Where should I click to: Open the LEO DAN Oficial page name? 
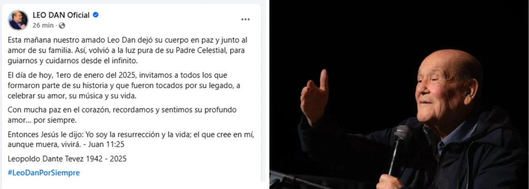[61, 15]
